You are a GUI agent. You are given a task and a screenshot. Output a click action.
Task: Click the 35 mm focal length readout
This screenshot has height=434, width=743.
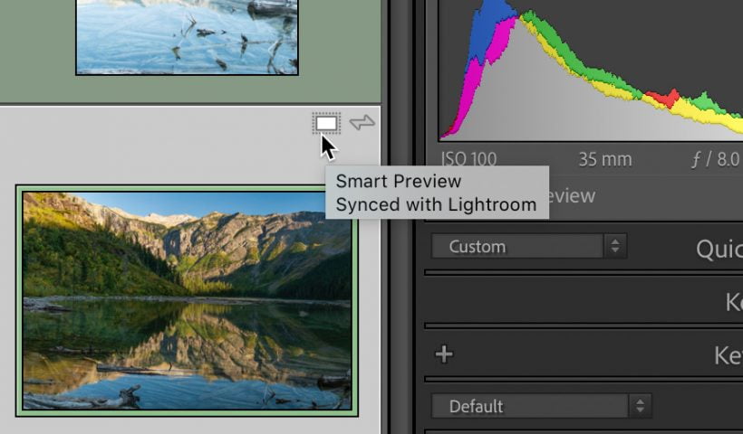[604, 159]
